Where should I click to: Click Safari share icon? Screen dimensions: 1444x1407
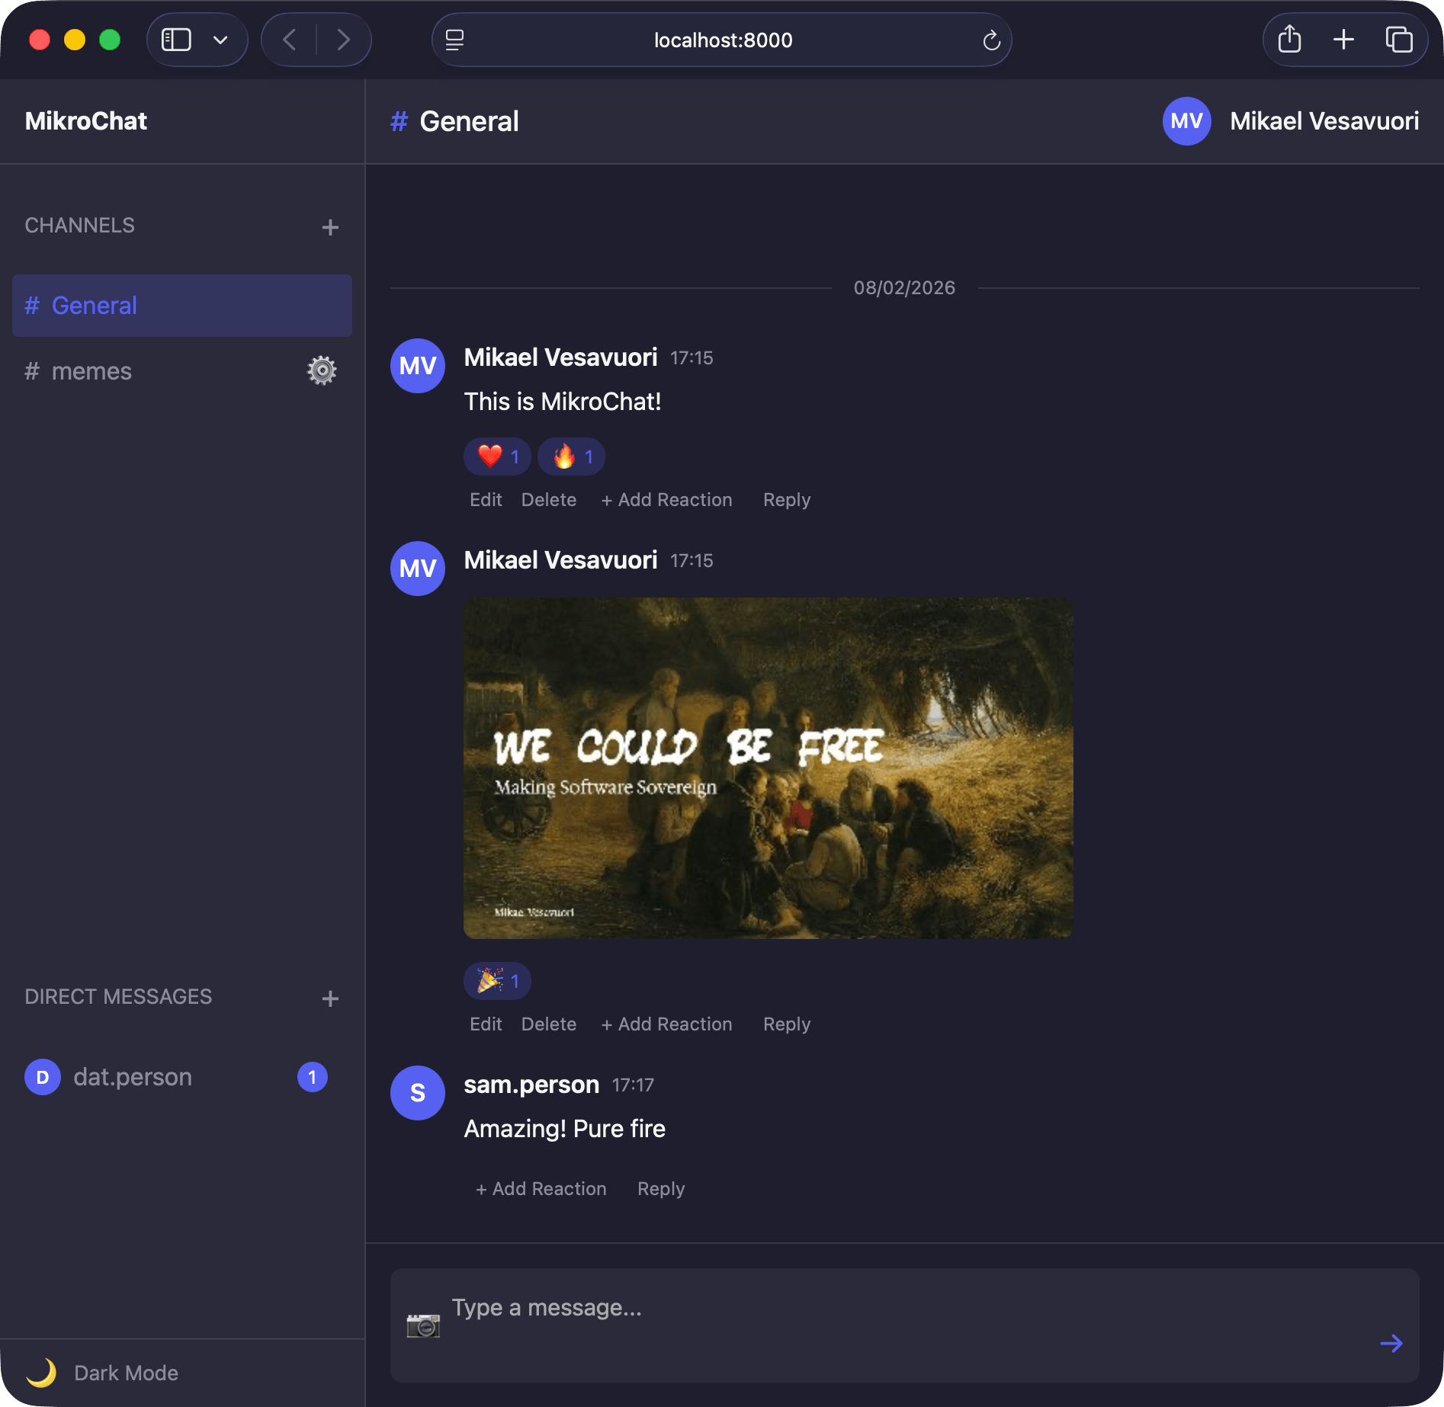click(1289, 40)
